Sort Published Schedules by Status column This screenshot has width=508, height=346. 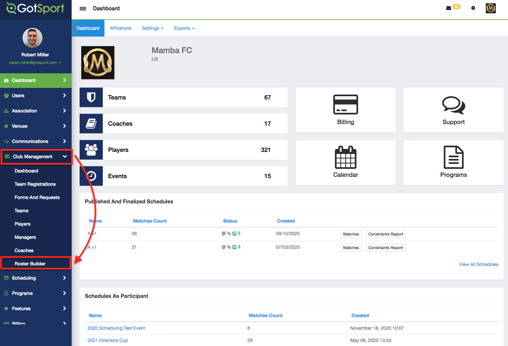click(x=230, y=221)
